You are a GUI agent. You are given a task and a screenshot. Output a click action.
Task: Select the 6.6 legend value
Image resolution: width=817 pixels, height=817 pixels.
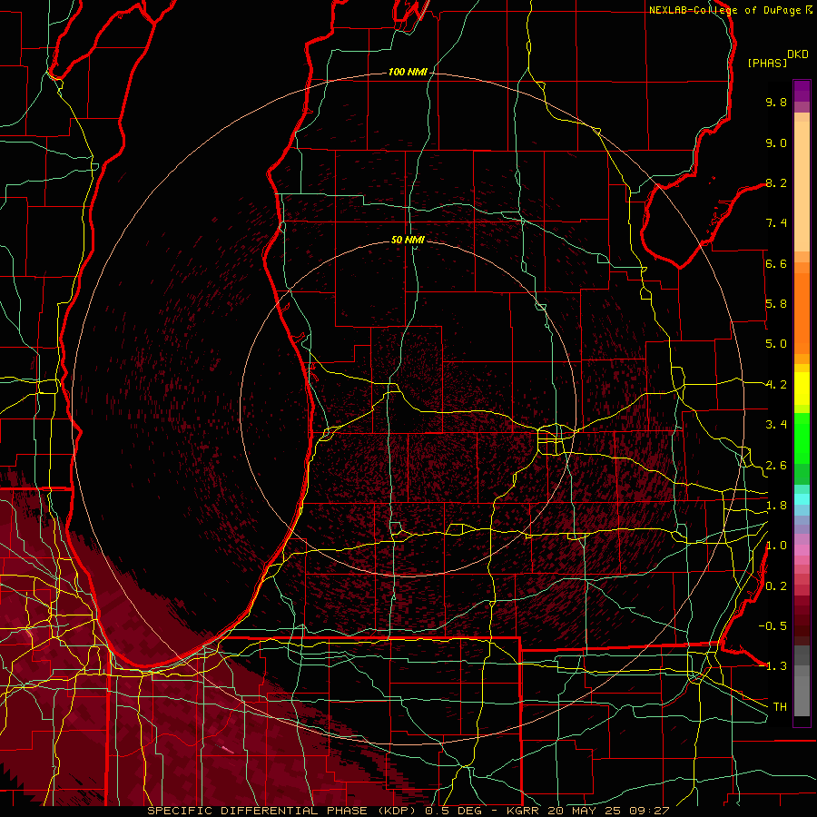[x=776, y=263]
